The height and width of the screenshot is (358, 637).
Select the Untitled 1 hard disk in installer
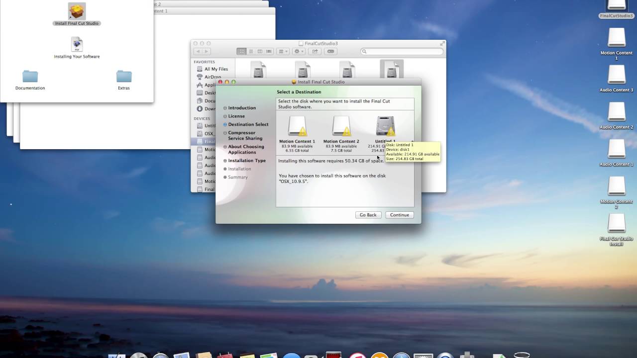(385, 126)
